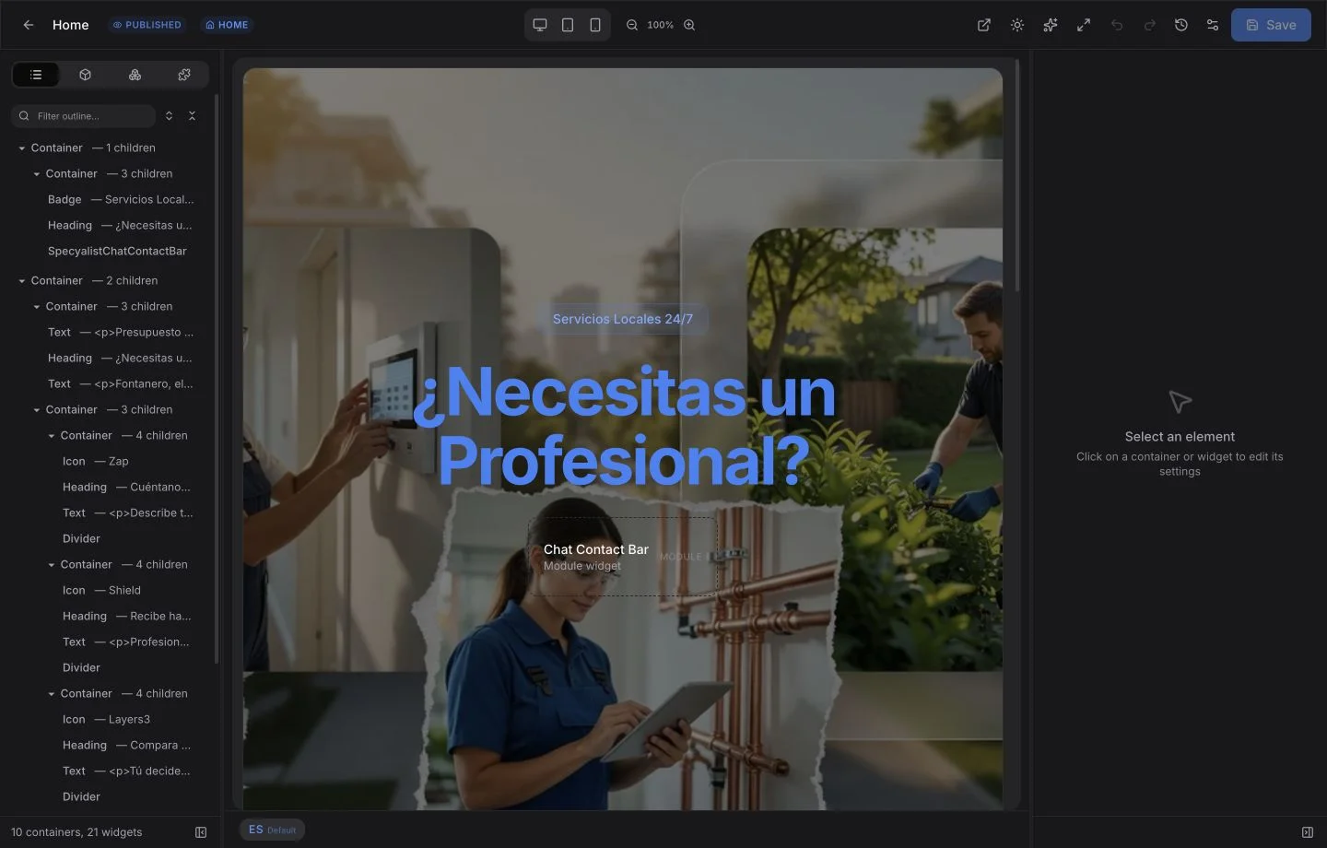
Task: Open the stacked cubes blocks tab
Action: click(x=135, y=75)
